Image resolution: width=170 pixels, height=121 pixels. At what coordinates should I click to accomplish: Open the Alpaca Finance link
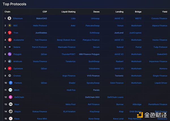(x=160, y=26)
